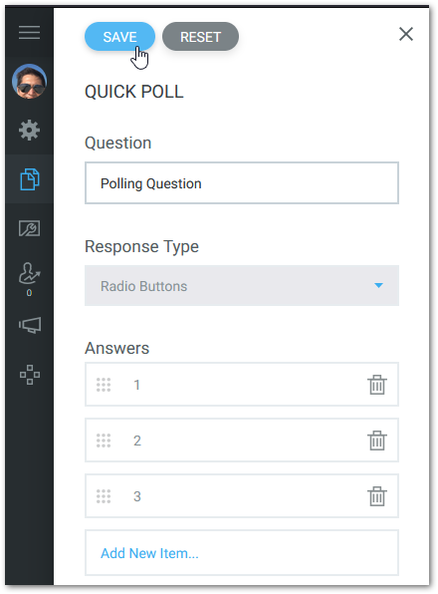Open the screen wrench tools icon

click(29, 228)
